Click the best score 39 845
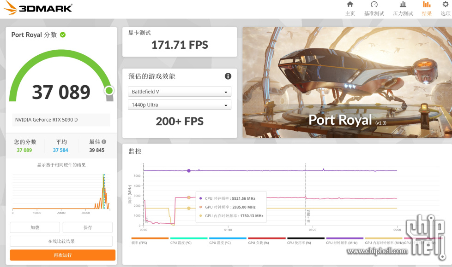 tap(96, 150)
